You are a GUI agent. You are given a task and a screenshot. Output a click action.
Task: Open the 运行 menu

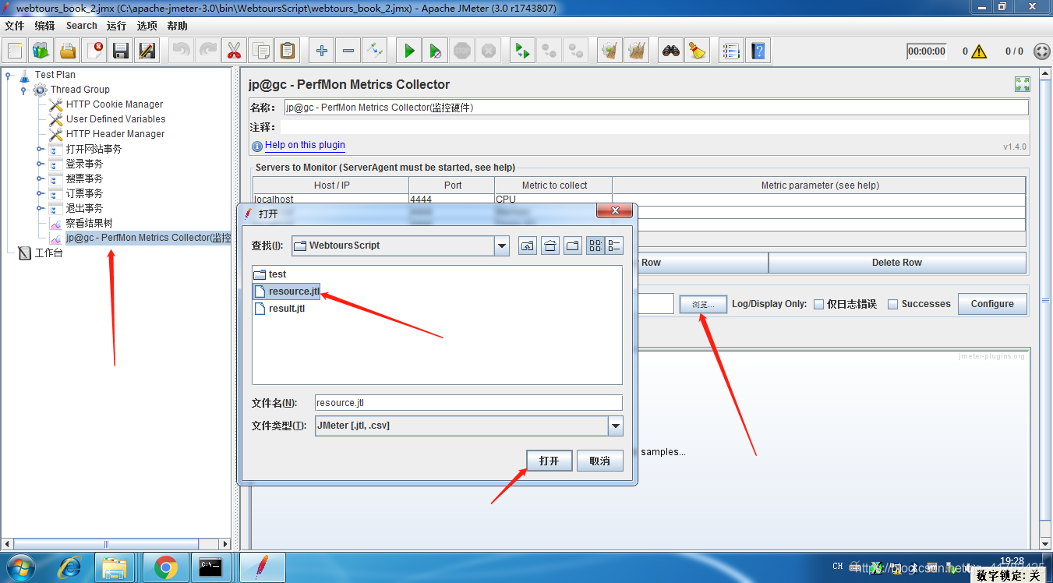point(116,26)
